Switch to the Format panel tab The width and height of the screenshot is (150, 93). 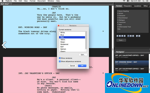119,6
